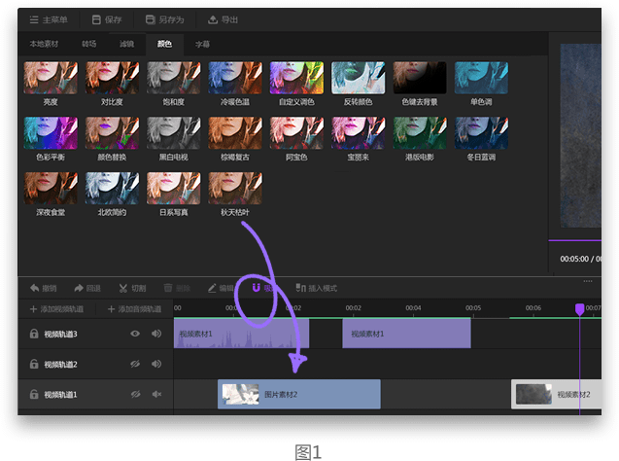Select the 冬日蓝调 effect thumbnail
Screen dimensions: 619x461
tap(481, 133)
